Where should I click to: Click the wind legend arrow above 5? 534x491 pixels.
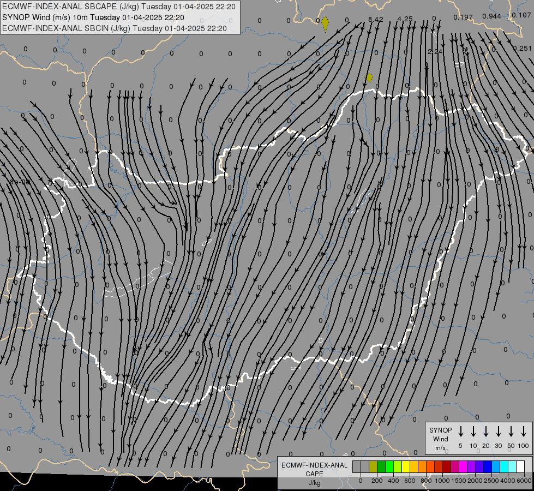461,432
